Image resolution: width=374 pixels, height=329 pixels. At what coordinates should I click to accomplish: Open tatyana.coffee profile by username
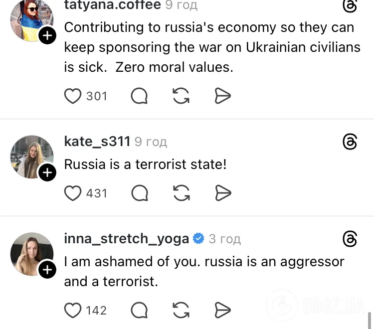[113, 5]
